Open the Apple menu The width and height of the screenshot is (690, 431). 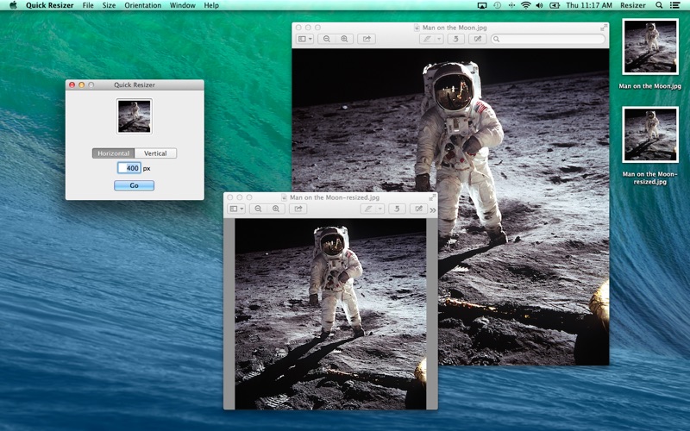click(13, 5)
